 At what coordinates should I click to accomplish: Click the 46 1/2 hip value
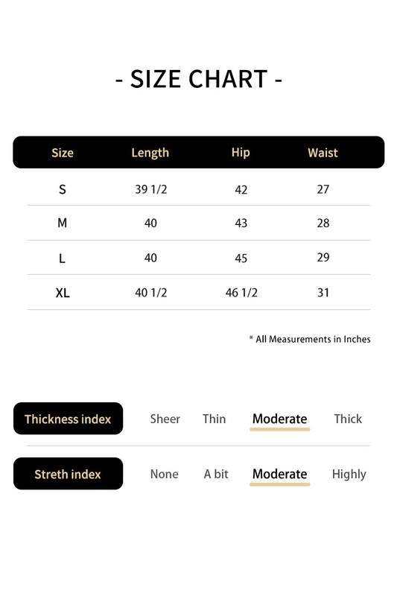[x=241, y=293]
